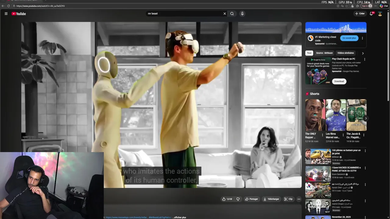This screenshot has height=219, width=390.
Task: Dislike the video
Action: (238, 199)
